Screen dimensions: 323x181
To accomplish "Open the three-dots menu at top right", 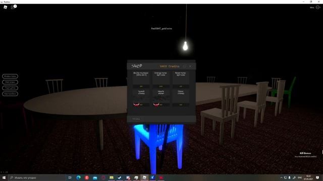I will point(318,8).
